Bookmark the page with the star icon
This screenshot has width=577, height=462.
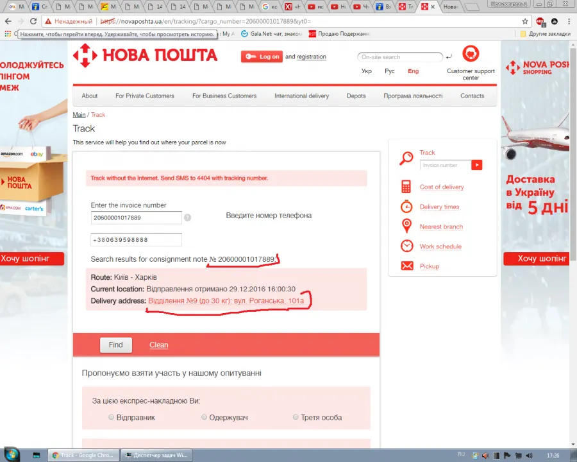point(525,21)
